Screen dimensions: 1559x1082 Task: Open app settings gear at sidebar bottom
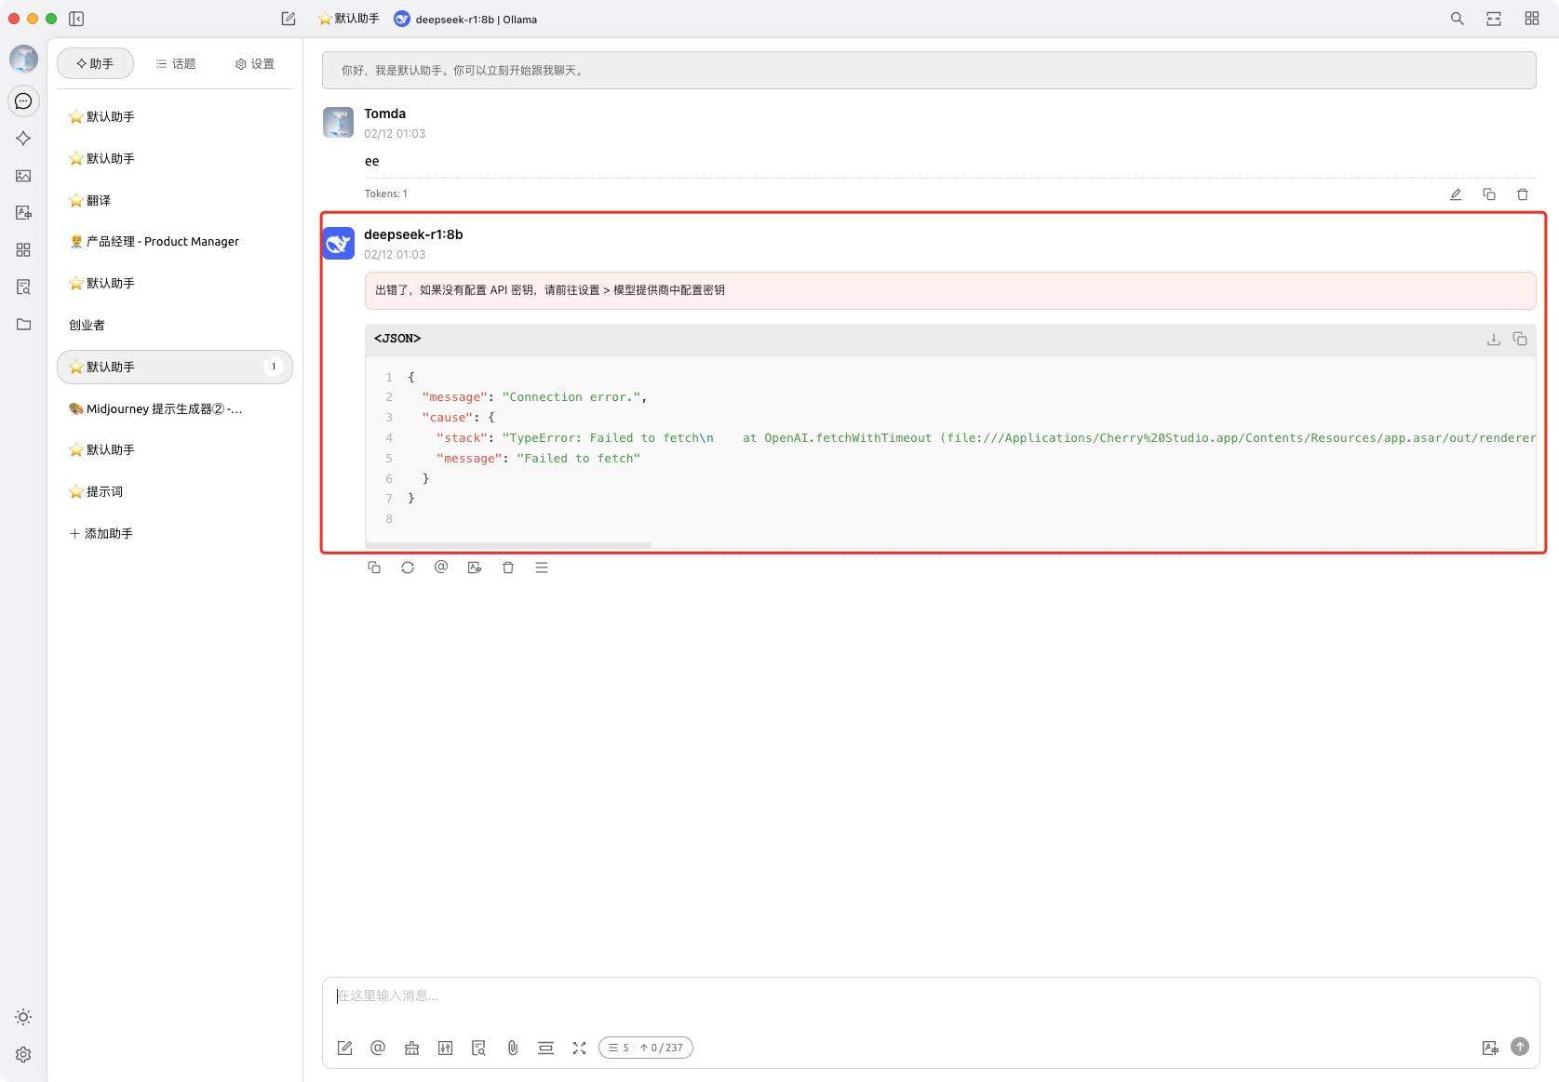click(23, 1054)
